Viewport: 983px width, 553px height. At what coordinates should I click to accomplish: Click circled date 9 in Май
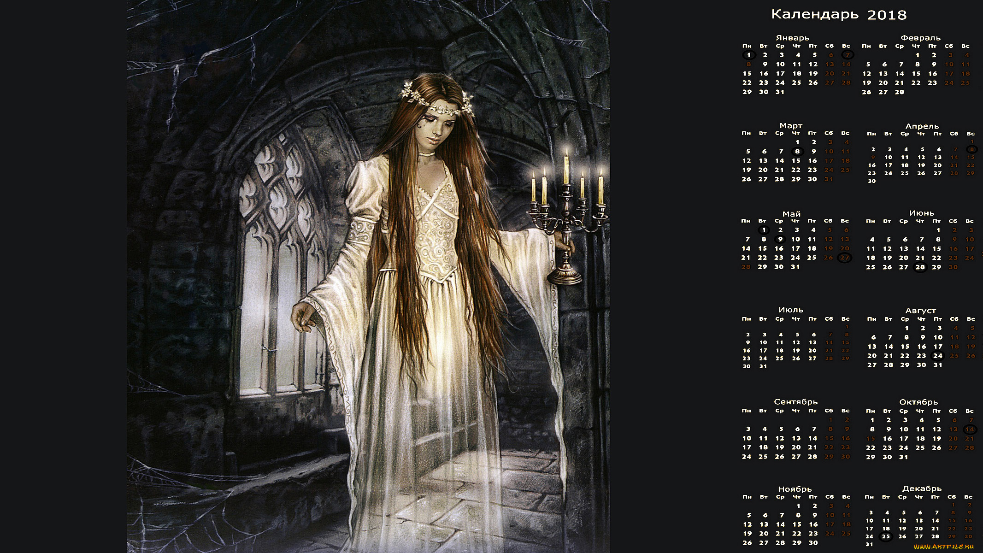point(780,239)
